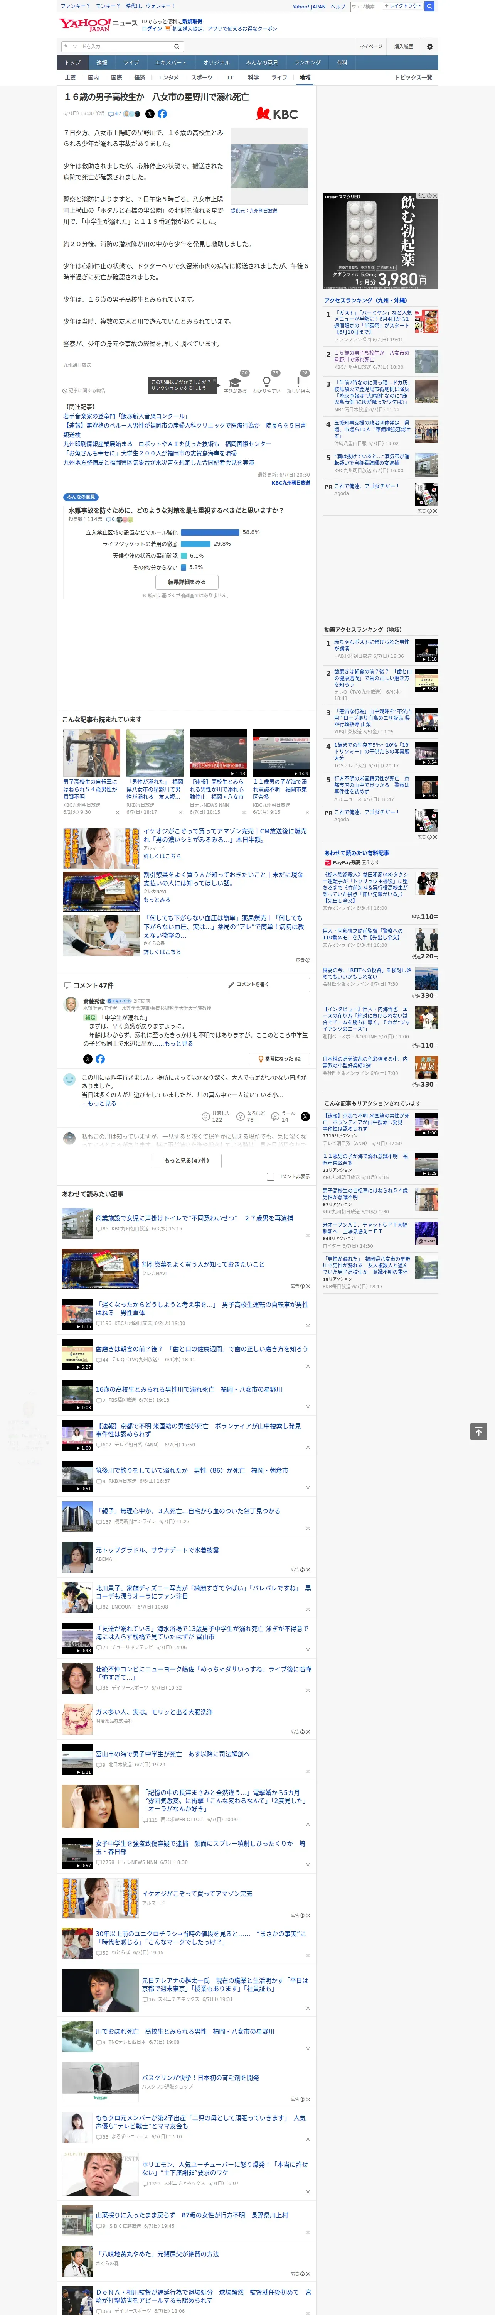The width and height of the screenshot is (495, 2315).
Task: Open the KBC九州朝日放送 source link below related articles
Action: point(290,483)
